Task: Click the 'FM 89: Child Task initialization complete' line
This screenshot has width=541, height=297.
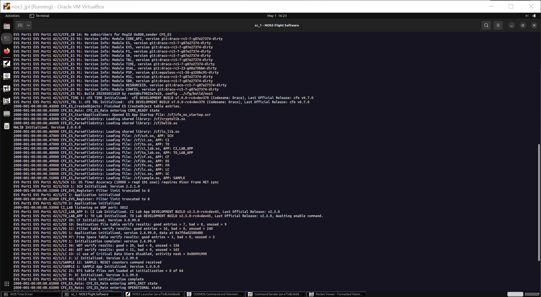Action: (79, 279)
